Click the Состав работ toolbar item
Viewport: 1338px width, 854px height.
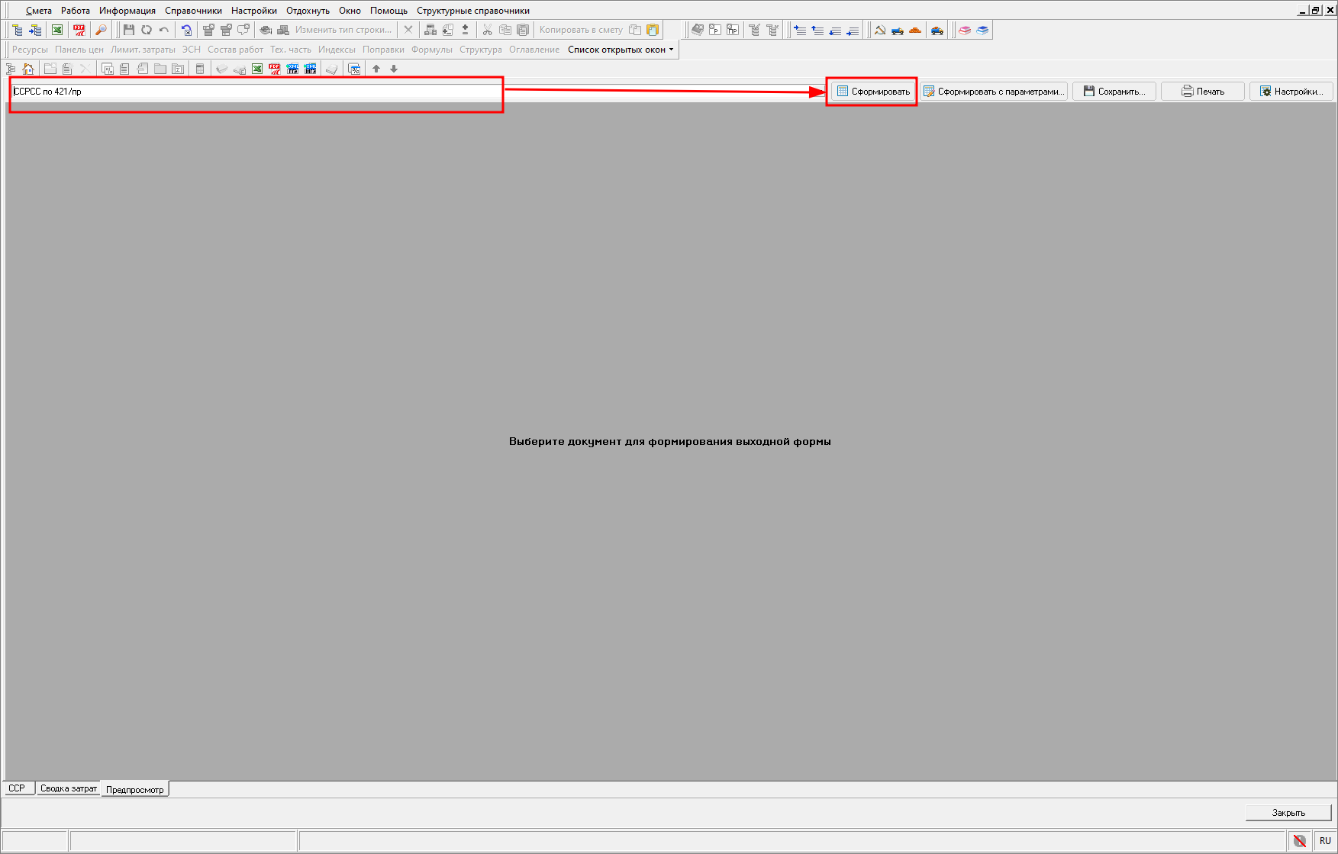pos(235,50)
